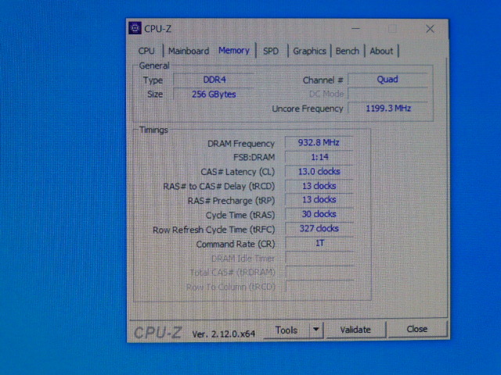Click the Ver. 2.12.0.x64 version text

(224, 334)
